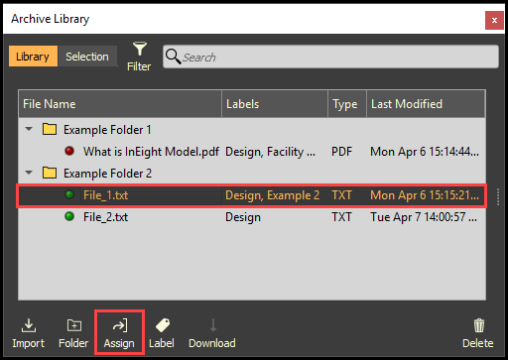The image size is (508, 360).
Task: Click the Import icon
Action: click(29, 325)
